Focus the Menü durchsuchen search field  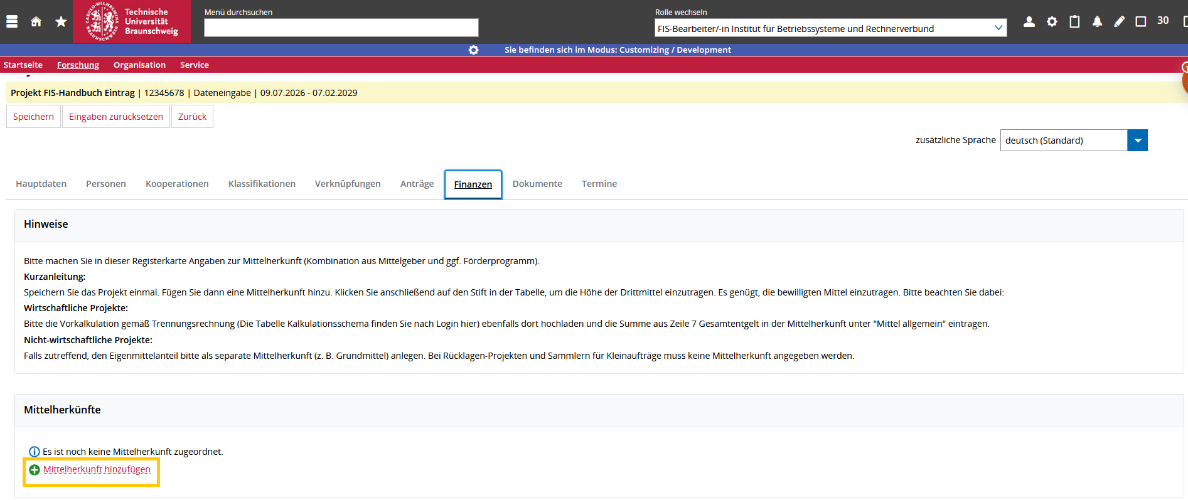341,28
